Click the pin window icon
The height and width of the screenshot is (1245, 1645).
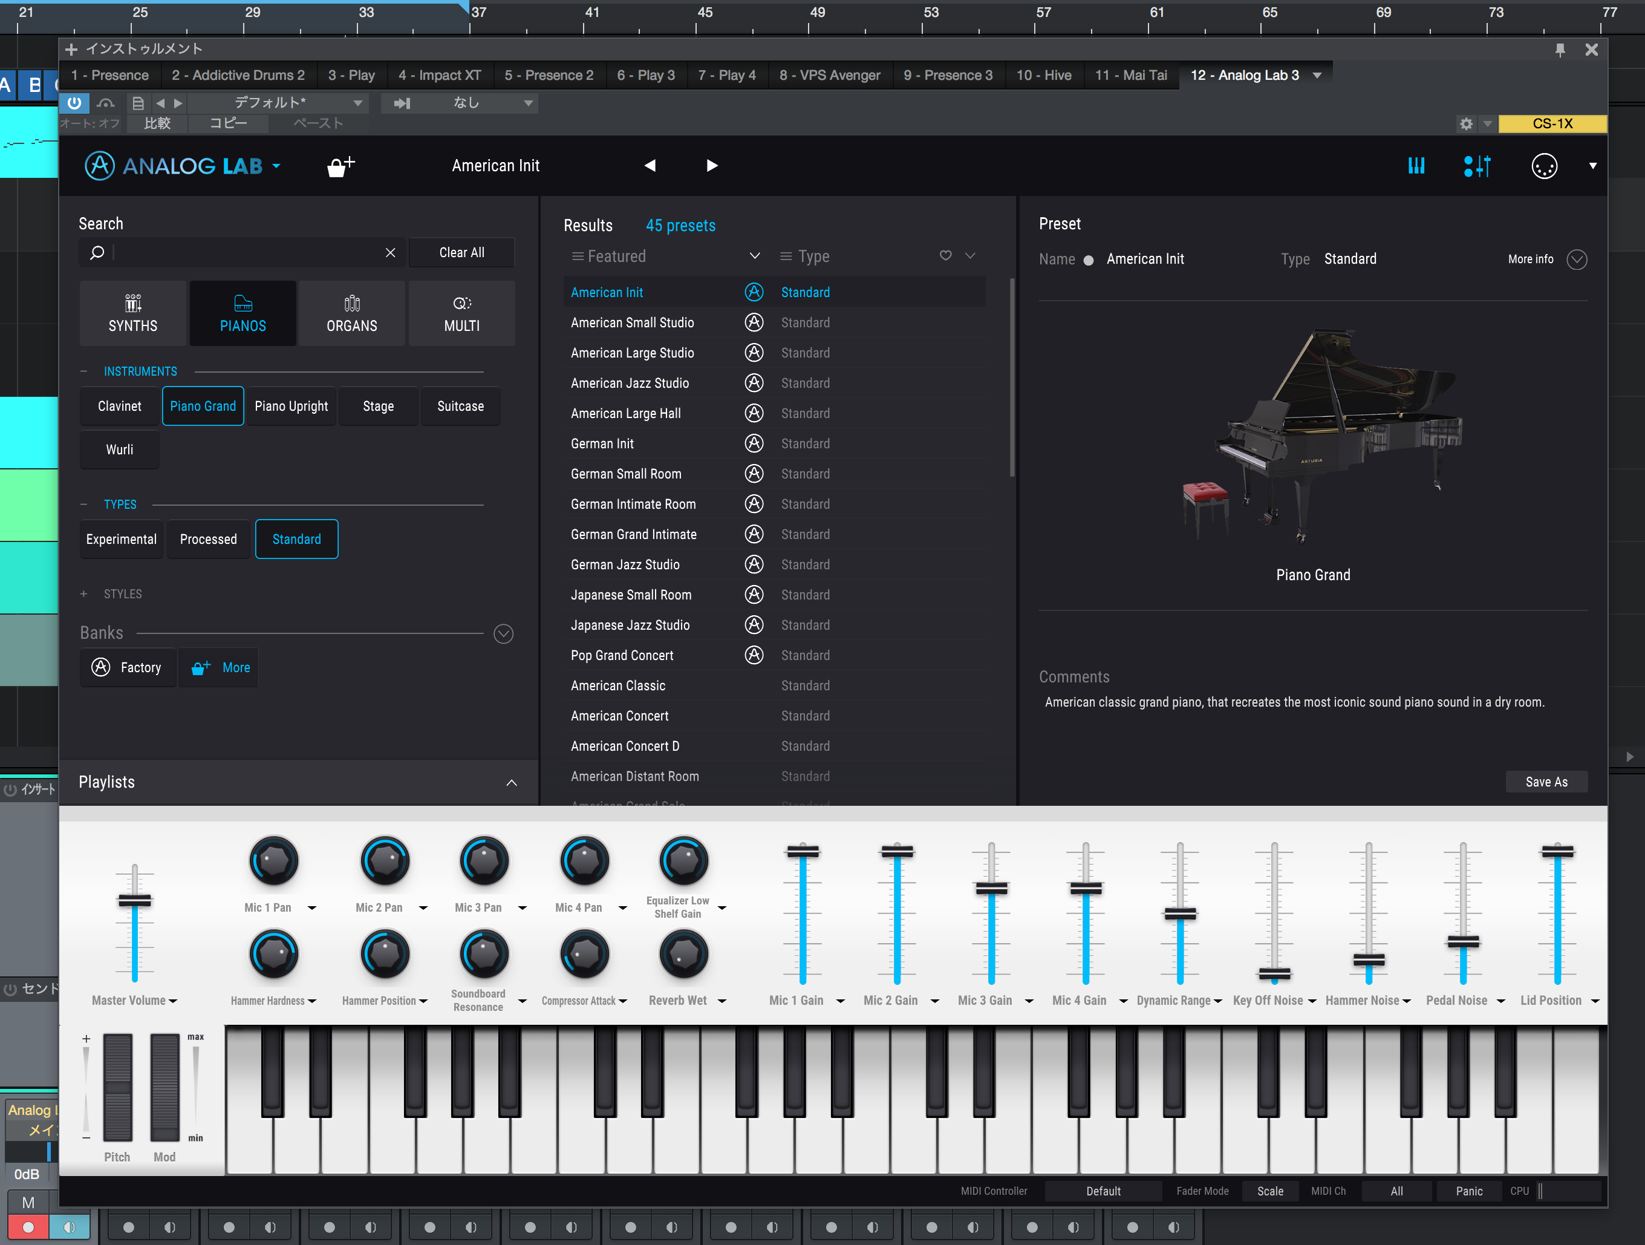click(1560, 50)
